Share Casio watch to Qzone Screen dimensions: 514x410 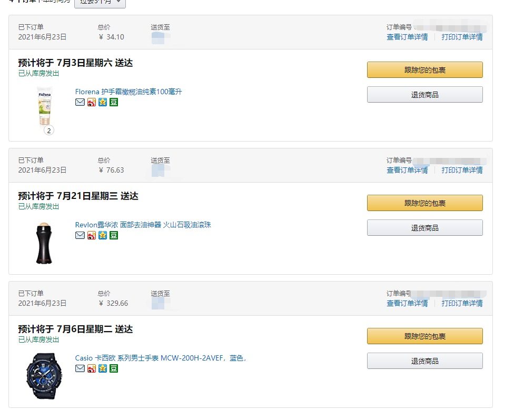[102, 368]
